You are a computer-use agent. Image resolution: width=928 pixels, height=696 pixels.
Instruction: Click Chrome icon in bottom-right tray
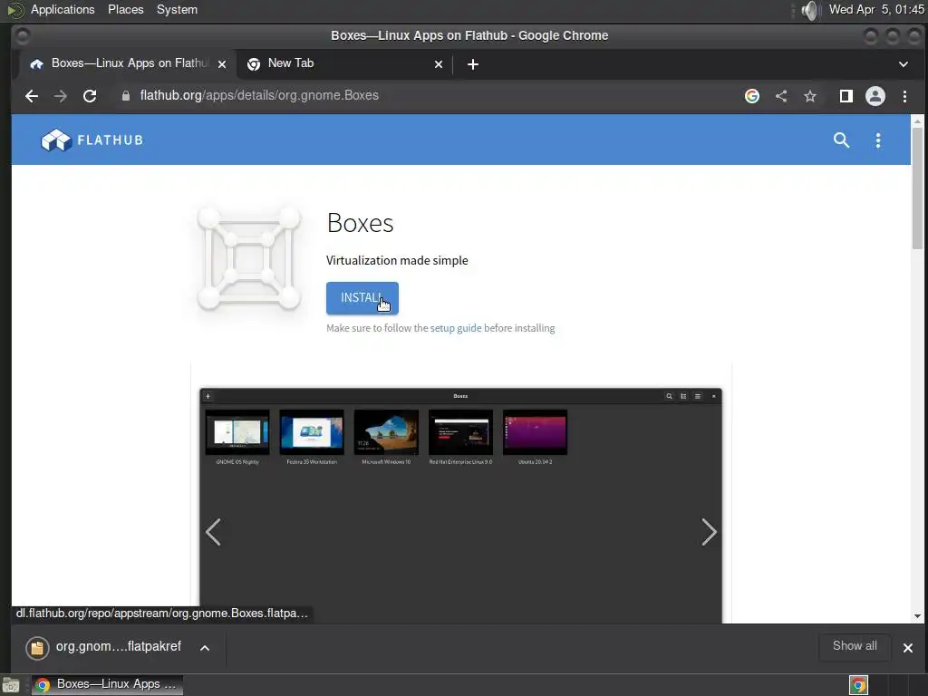[x=858, y=685]
